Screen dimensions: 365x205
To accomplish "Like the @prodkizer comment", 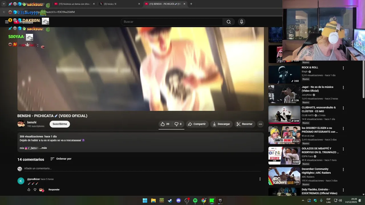I will click(29, 190).
